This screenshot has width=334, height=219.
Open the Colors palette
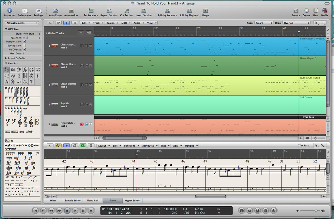pyautogui.click(x=306, y=12)
